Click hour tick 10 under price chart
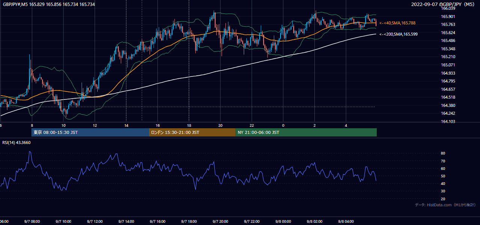Image resolution: width=480 pixels, height=225 pixels. tap(63, 126)
